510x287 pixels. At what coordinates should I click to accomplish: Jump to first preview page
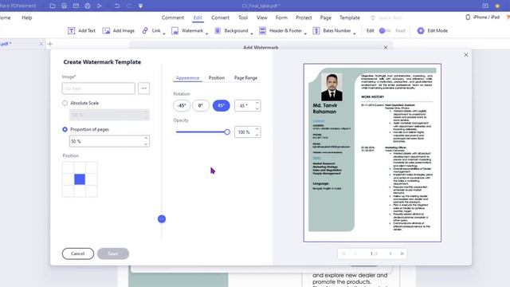coord(343,254)
